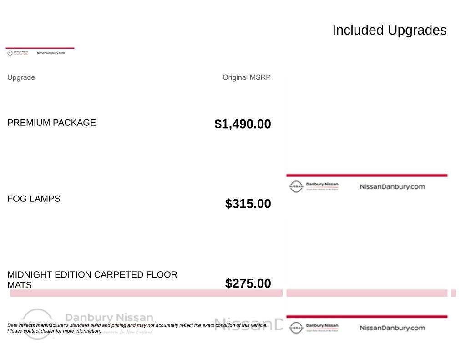466x350 pixels.
Task: Click the $315.00 fog lamps price
Action: tap(248, 204)
